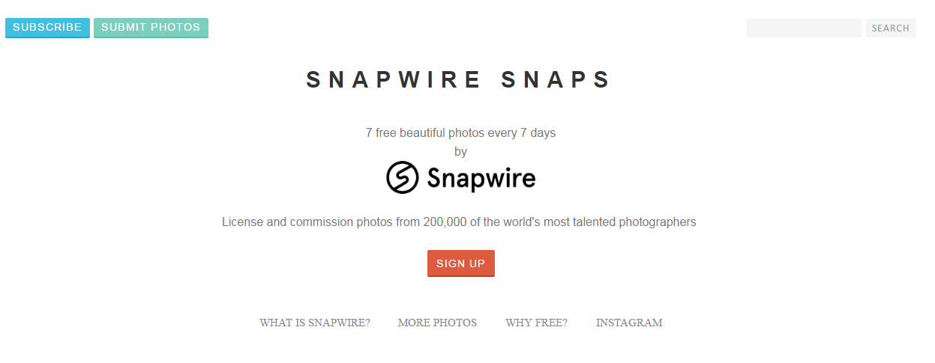The width and height of the screenshot is (935, 363).
Task: Click the number '200,000' in the description
Action: [x=446, y=222]
